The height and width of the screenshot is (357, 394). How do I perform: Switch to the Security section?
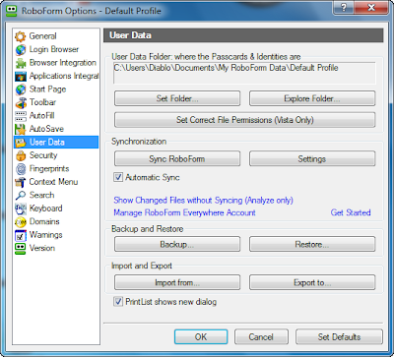click(43, 155)
